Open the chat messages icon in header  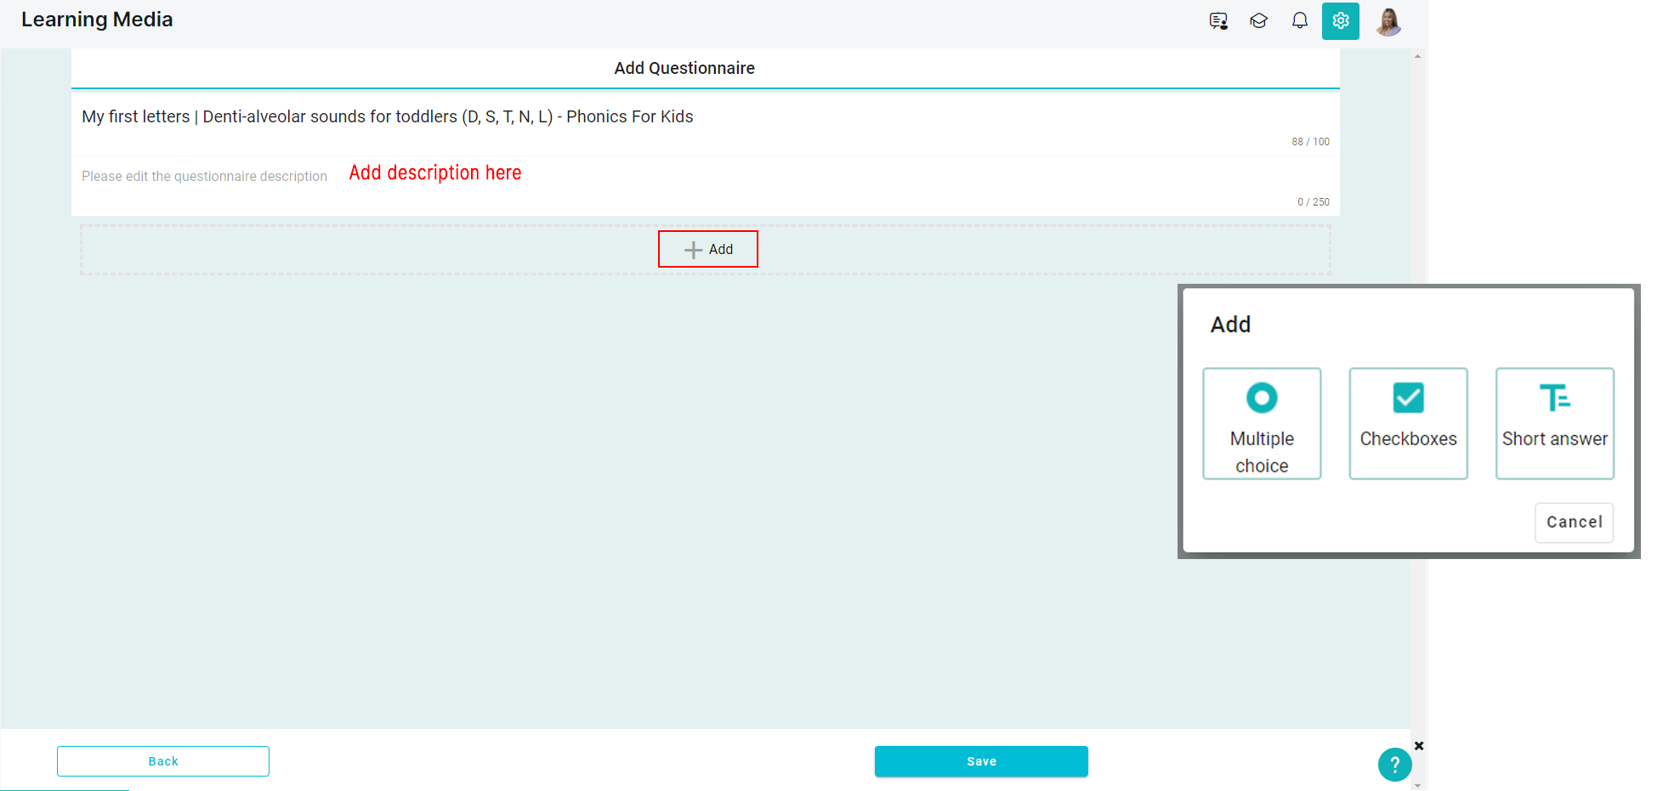[x=1218, y=21]
